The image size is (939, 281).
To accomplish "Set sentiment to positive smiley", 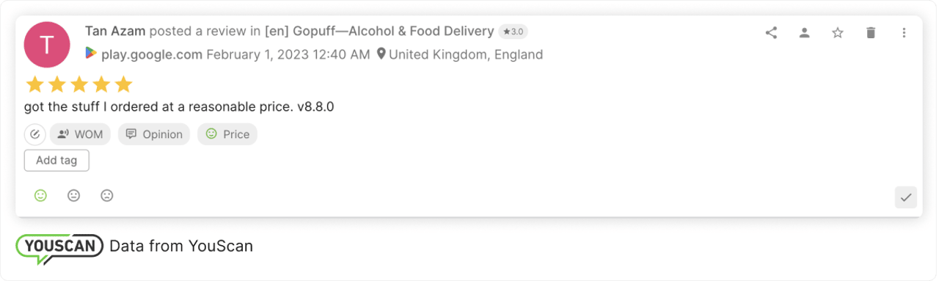I will pos(40,196).
